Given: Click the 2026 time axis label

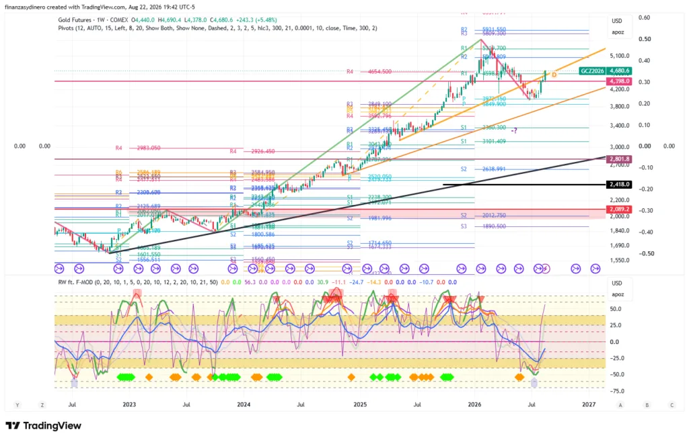Looking at the screenshot, I should pyautogui.click(x=474, y=404).
